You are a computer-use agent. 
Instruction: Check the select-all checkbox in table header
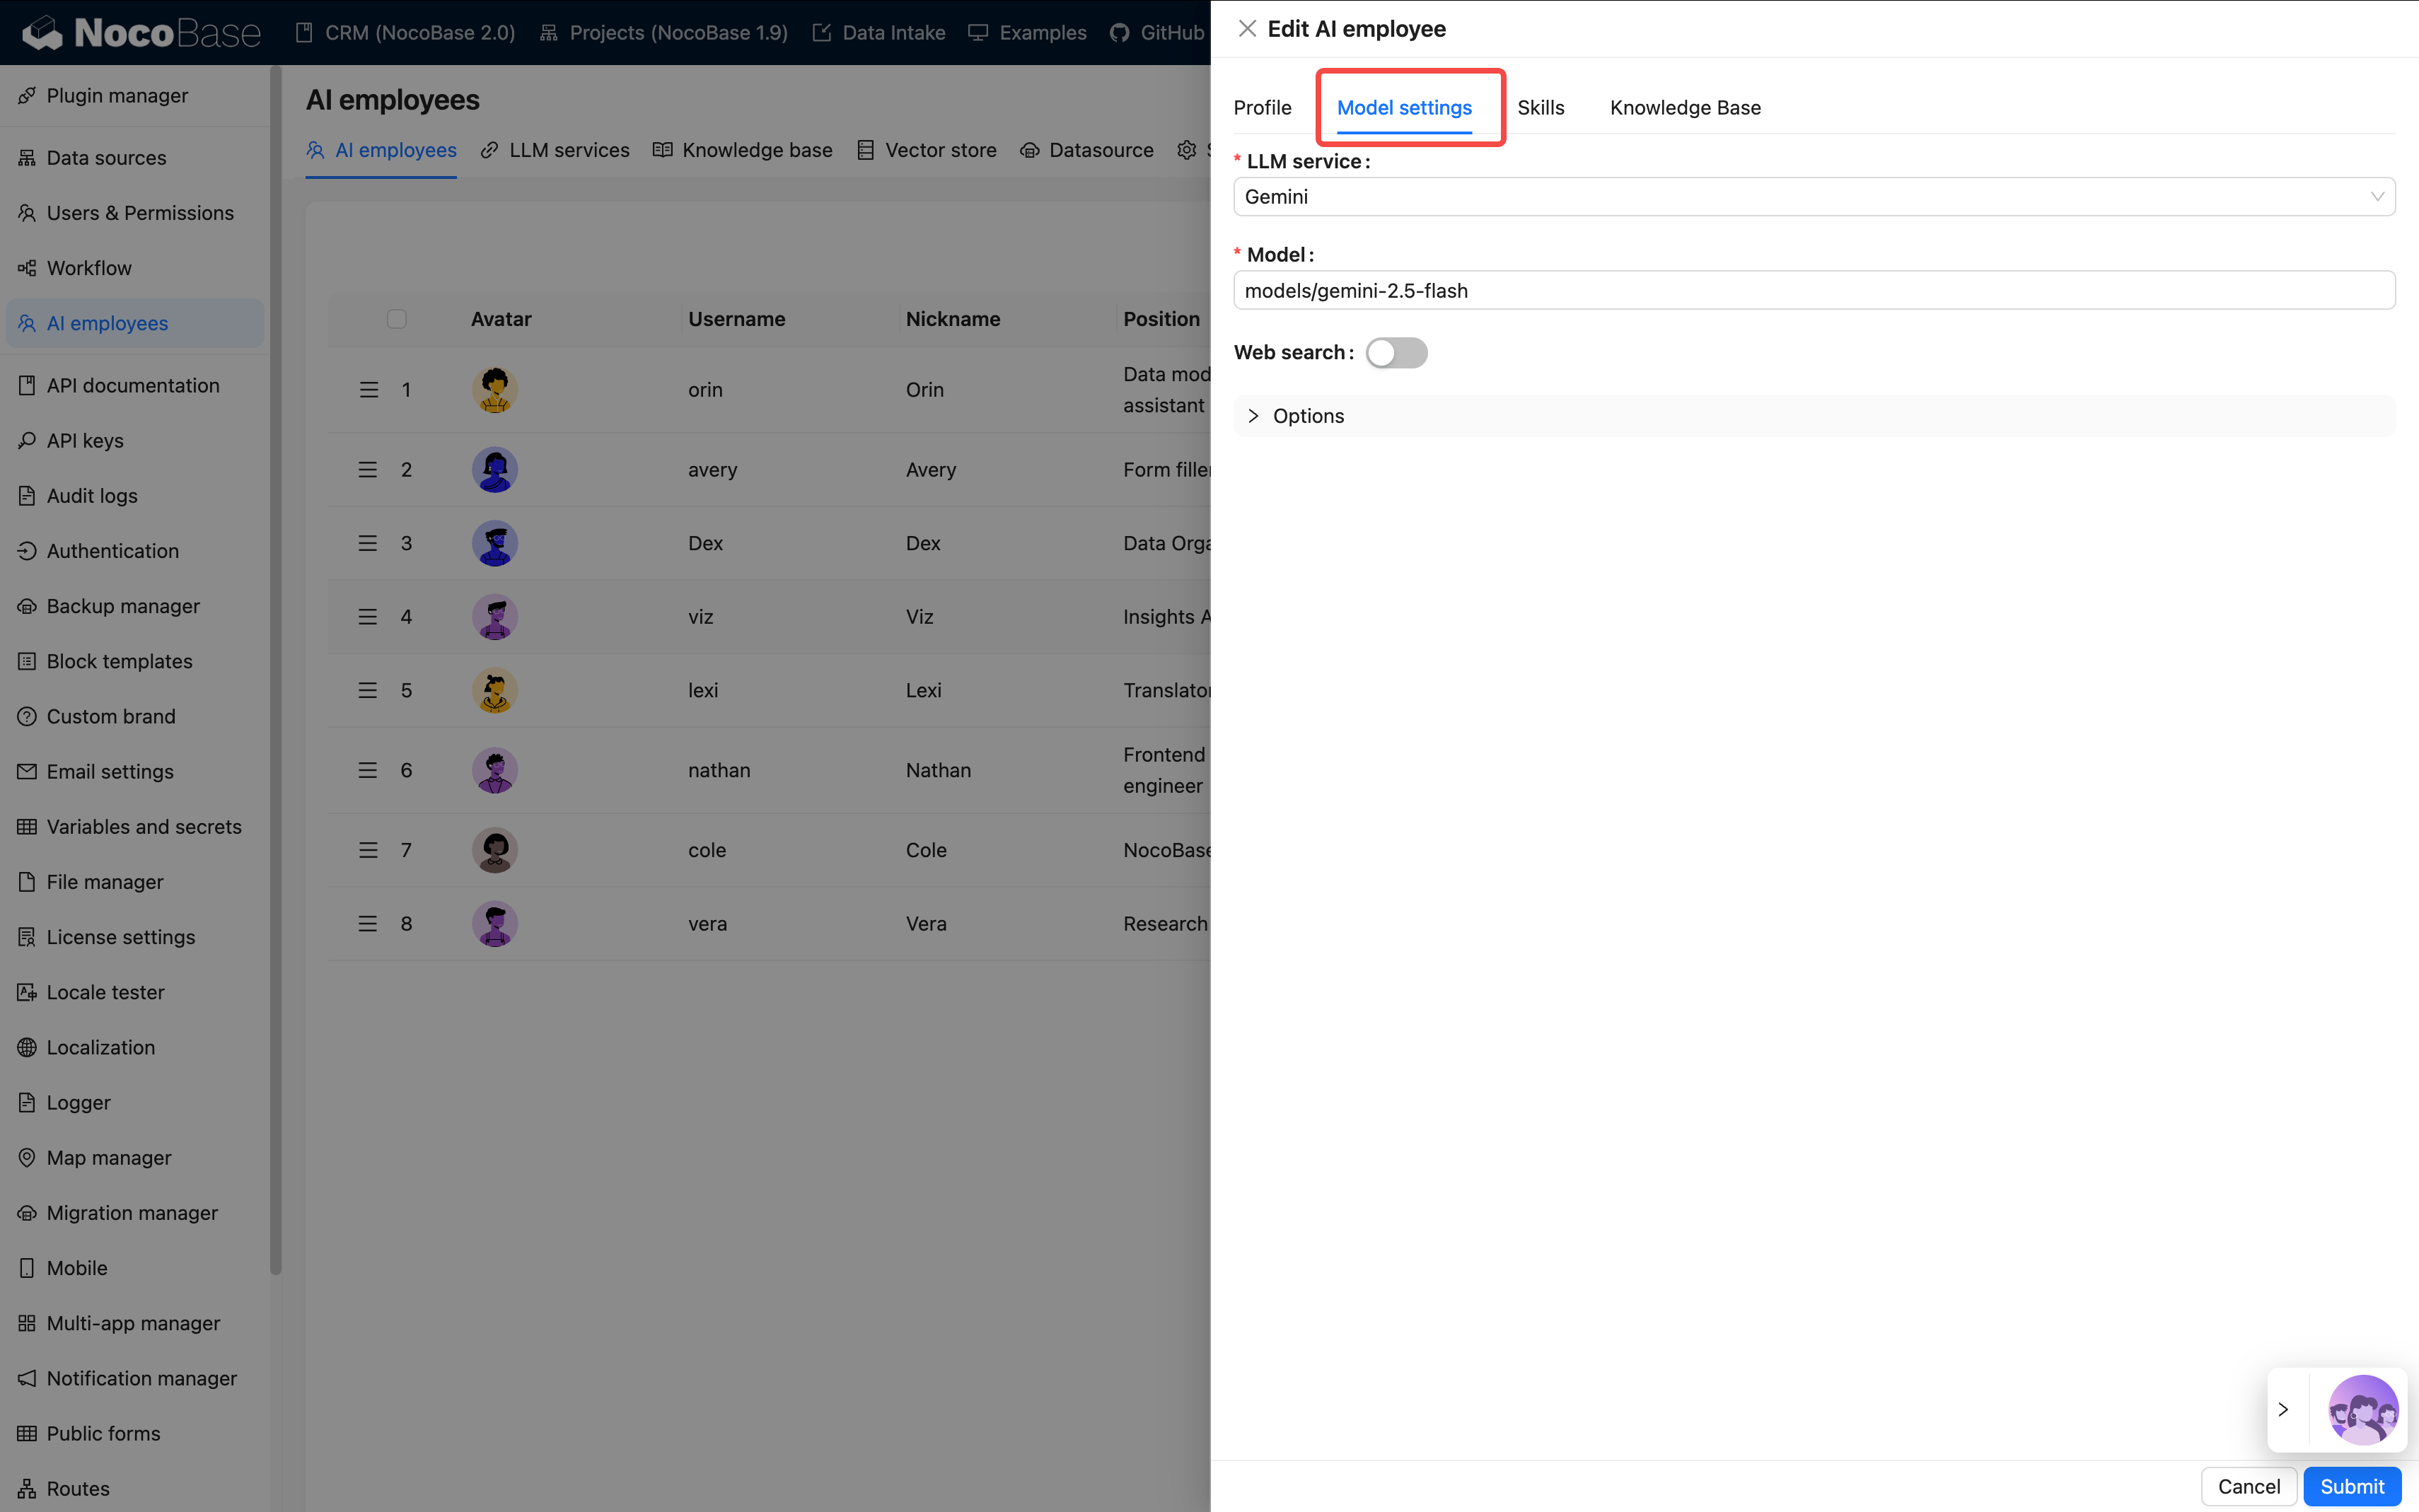(x=396, y=318)
